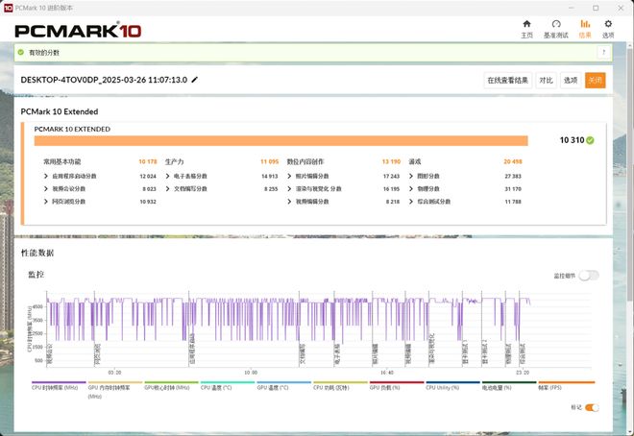Screen dimensions: 634x436
Task: Open the 基准测试 (Benchmarks) gauge icon
Action: coord(555,28)
